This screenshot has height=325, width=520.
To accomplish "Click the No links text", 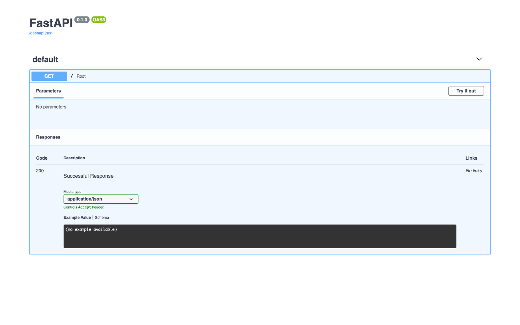I will point(474,171).
